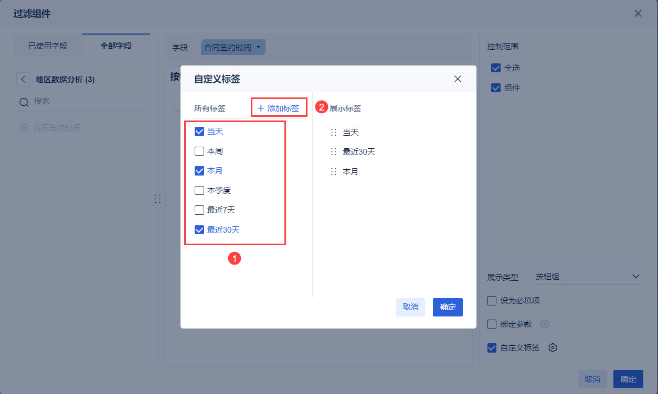Click 确定 in the 过滤组件 window

click(628, 379)
